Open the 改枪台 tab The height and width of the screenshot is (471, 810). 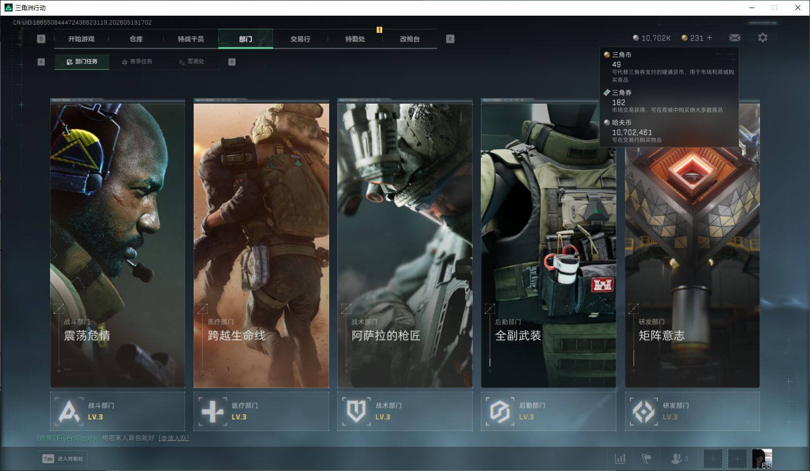[x=410, y=39]
